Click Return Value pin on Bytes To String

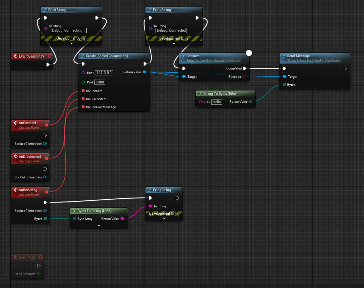tap(122, 219)
